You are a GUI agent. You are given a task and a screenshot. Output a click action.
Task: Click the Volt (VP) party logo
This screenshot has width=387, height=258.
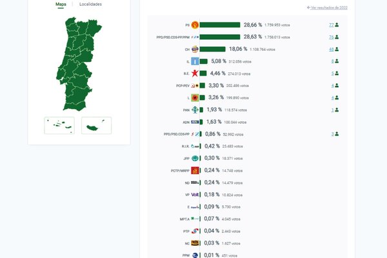point(195,194)
